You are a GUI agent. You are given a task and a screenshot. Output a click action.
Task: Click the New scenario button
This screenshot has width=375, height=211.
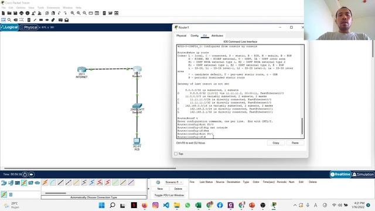click(x=160, y=189)
